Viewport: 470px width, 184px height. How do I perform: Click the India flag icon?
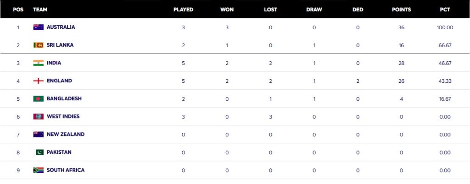39,63
